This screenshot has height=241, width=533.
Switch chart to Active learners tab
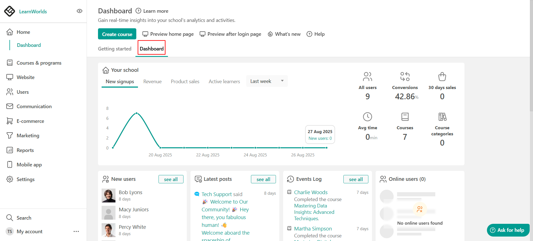tap(224, 82)
